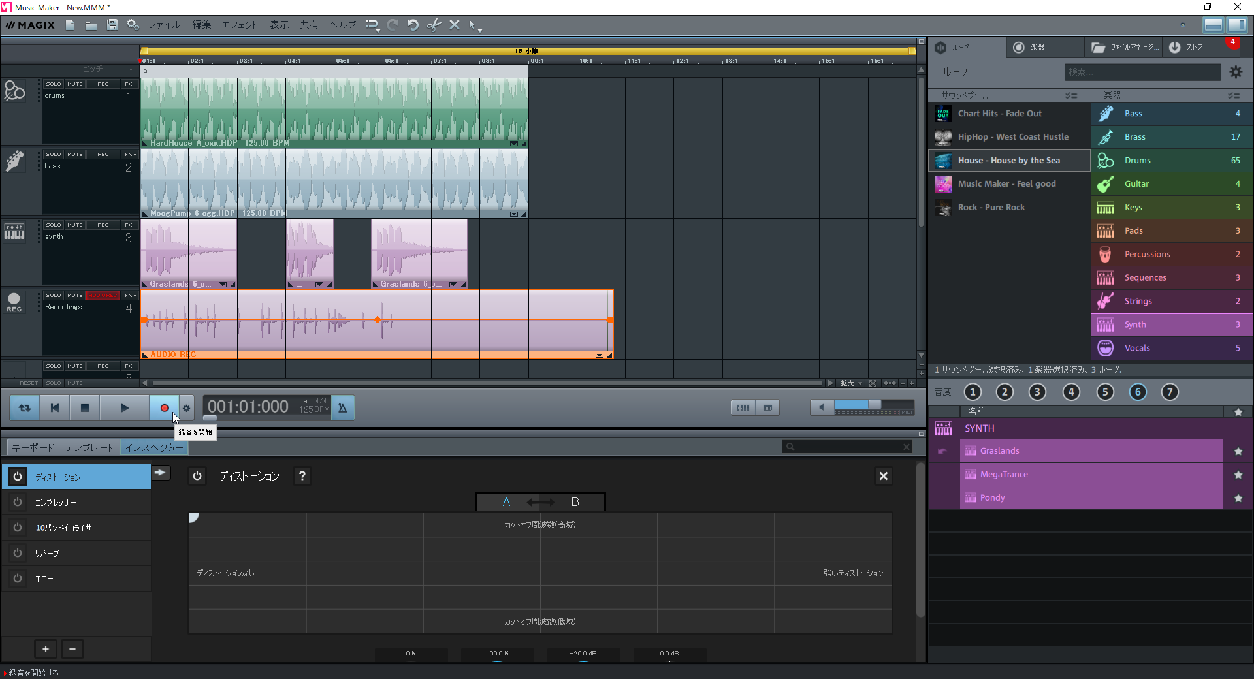
Task: Choose pitch number 6
Action: [1138, 392]
